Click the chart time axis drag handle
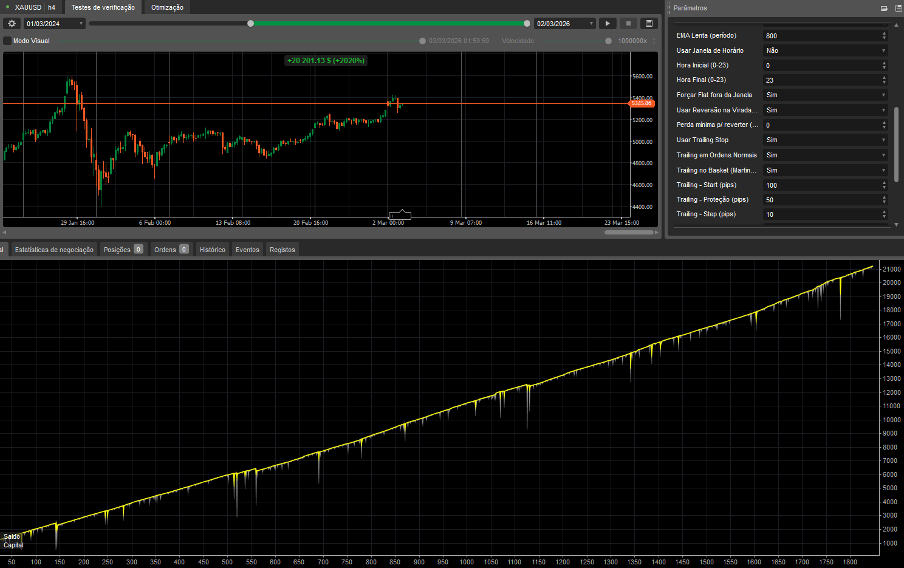Viewport: 904px width, 568px height. [x=400, y=216]
